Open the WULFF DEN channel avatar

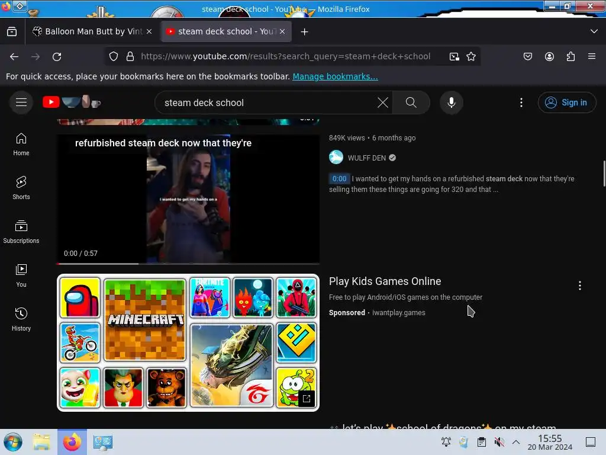click(336, 157)
